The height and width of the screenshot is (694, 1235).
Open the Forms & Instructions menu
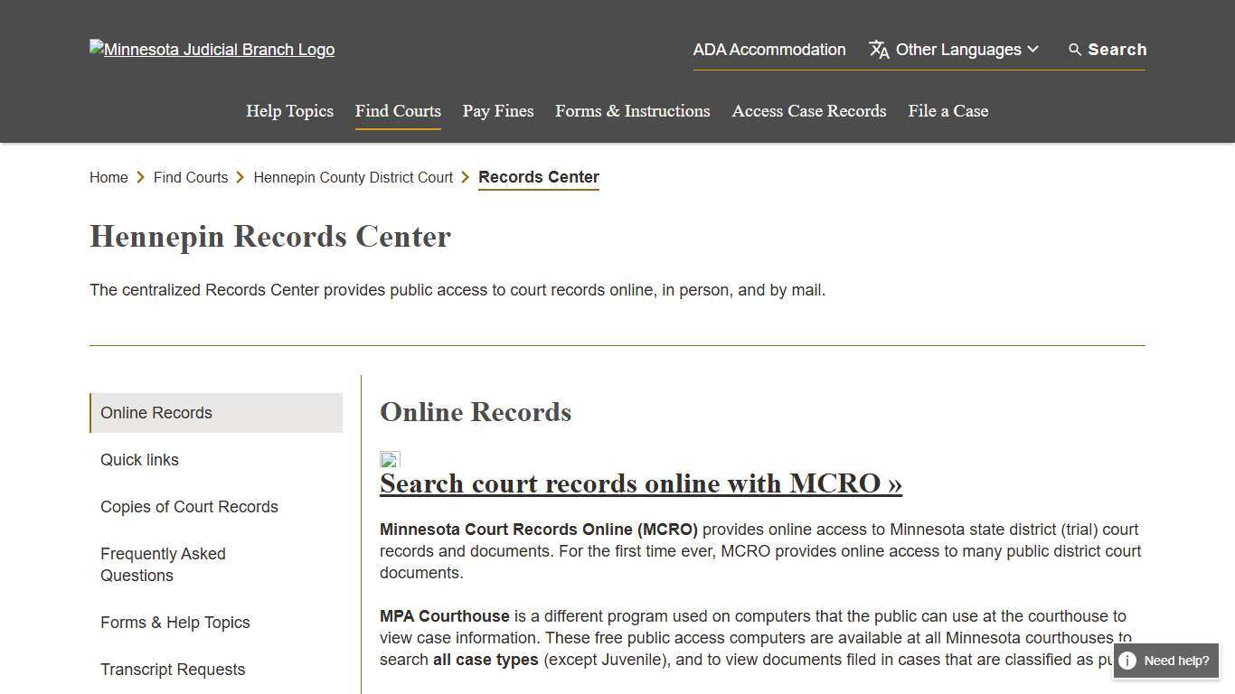tap(632, 110)
